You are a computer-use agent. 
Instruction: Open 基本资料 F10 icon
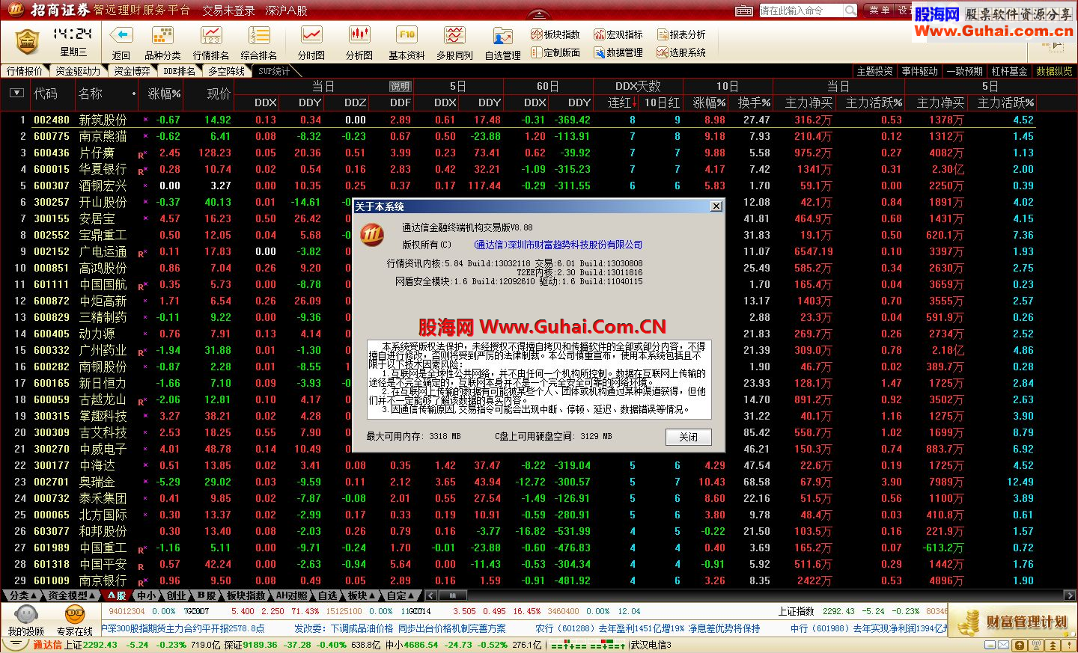(407, 36)
